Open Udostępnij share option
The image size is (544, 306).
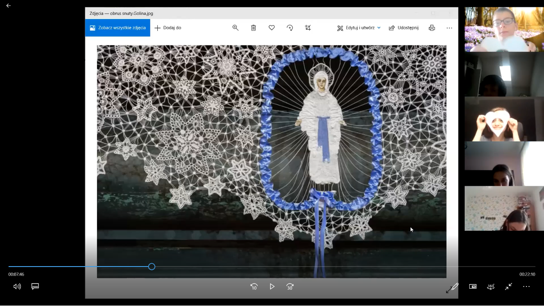403,28
